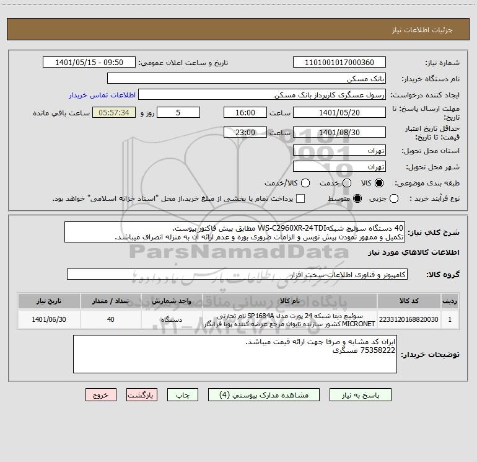The width and height of the screenshot is (477, 462).
Task: Click the شهر محل تحویل field تهران
Action: pyautogui.click(x=339, y=166)
